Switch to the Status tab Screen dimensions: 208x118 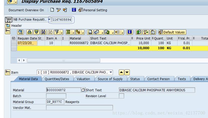pyautogui.click(x=135, y=79)
